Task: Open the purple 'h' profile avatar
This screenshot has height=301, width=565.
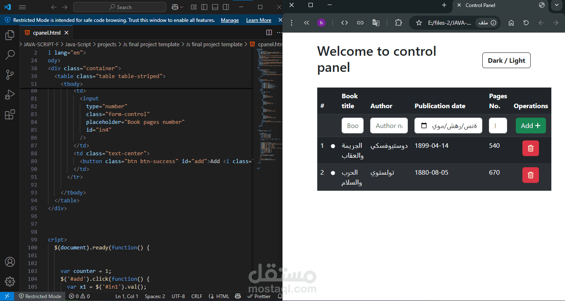Action: (x=321, y=23)
